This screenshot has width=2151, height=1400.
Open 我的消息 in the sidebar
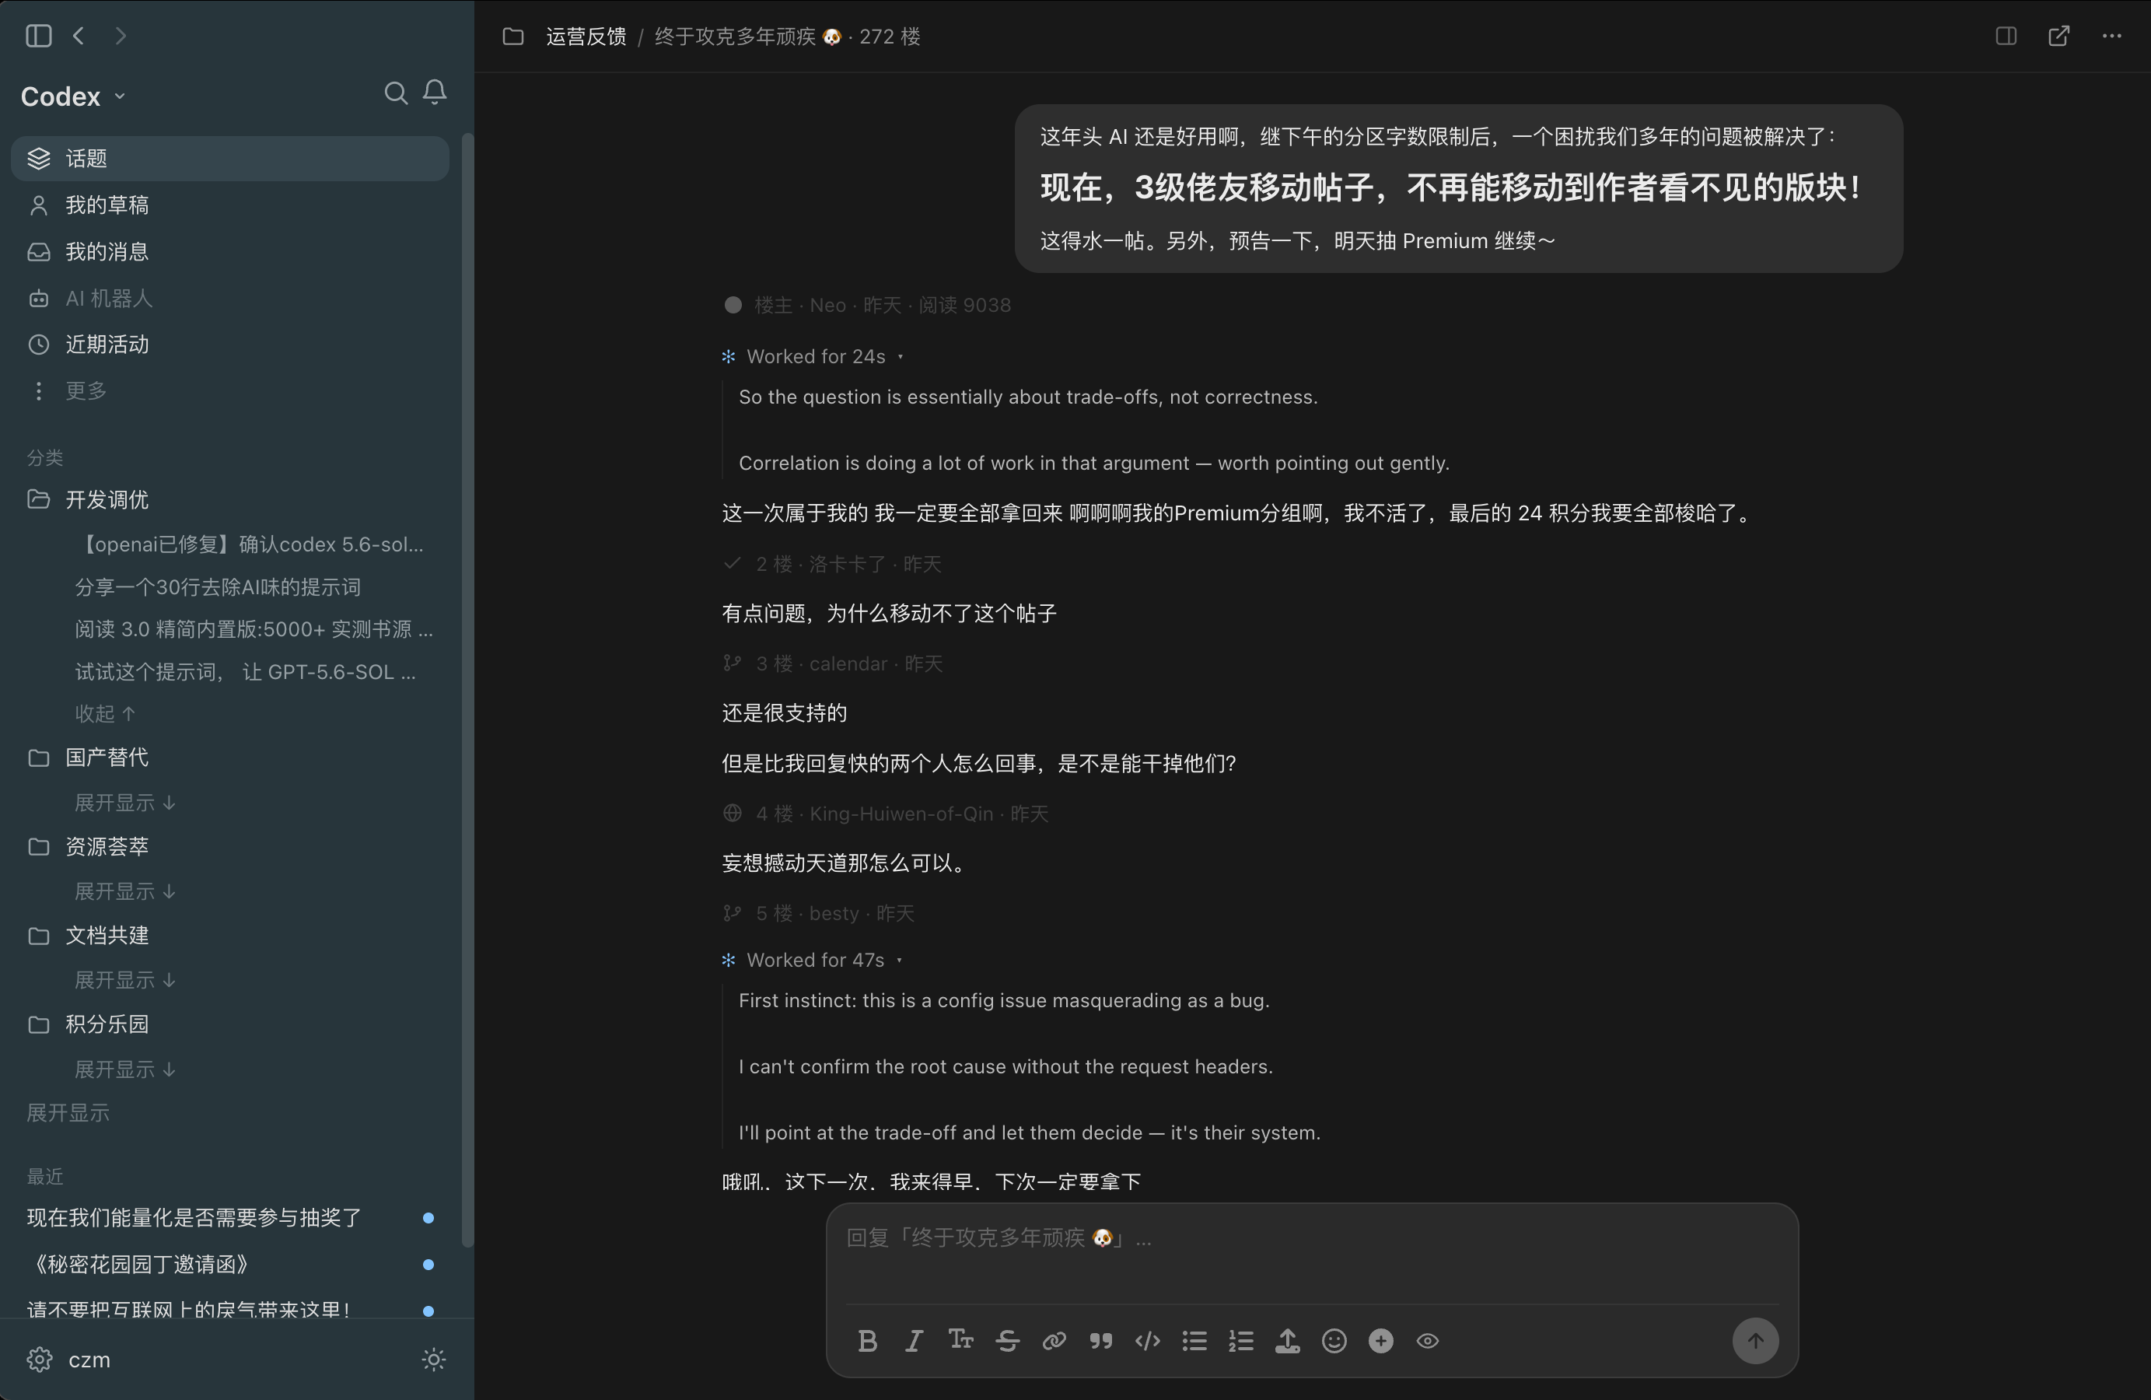[x=229, y=251]
